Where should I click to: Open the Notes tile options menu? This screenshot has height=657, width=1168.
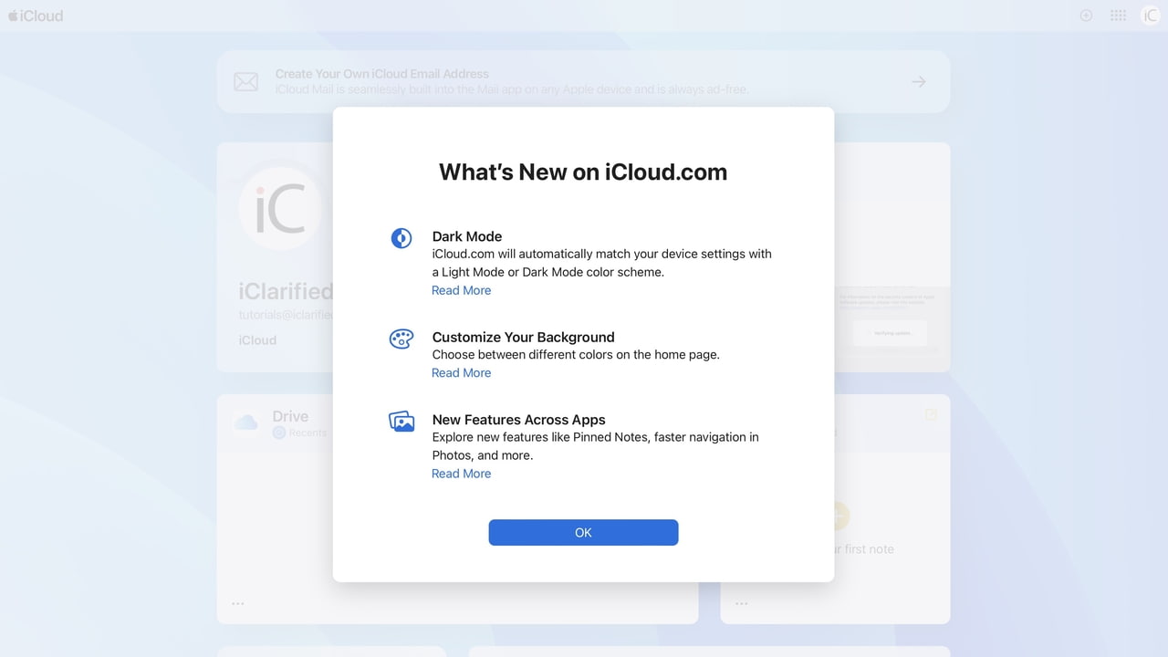tap(742, 602)
